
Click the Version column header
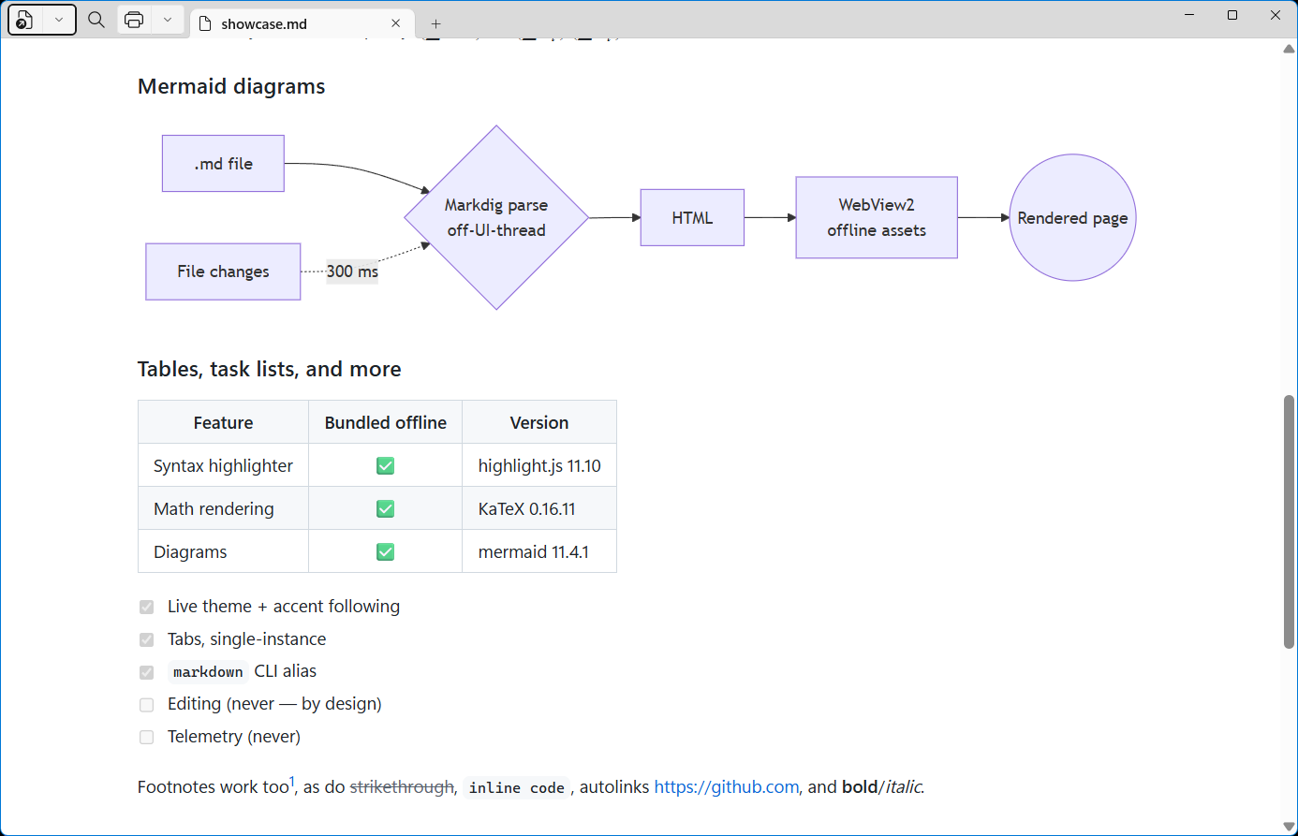(539, 422)
